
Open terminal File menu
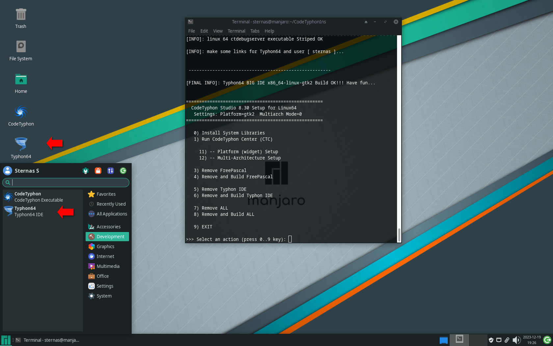tap(192, 31)
